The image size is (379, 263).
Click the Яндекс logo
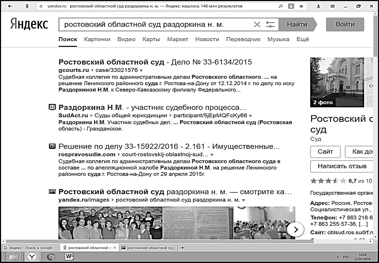[29, 24]
